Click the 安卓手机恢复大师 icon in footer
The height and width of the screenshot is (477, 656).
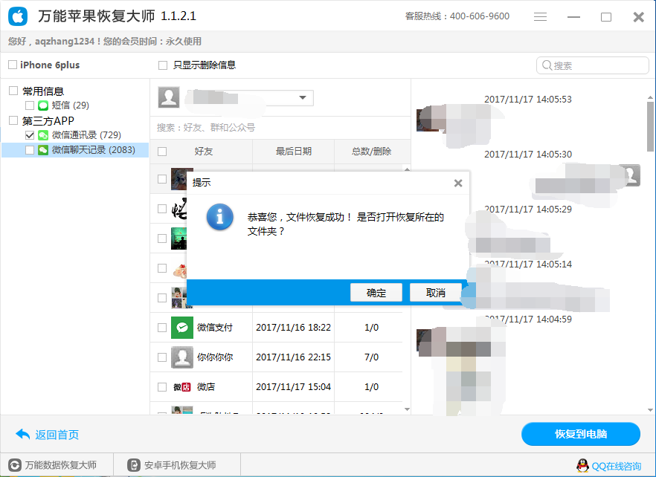pyautogui.click(x=134, y=466)
